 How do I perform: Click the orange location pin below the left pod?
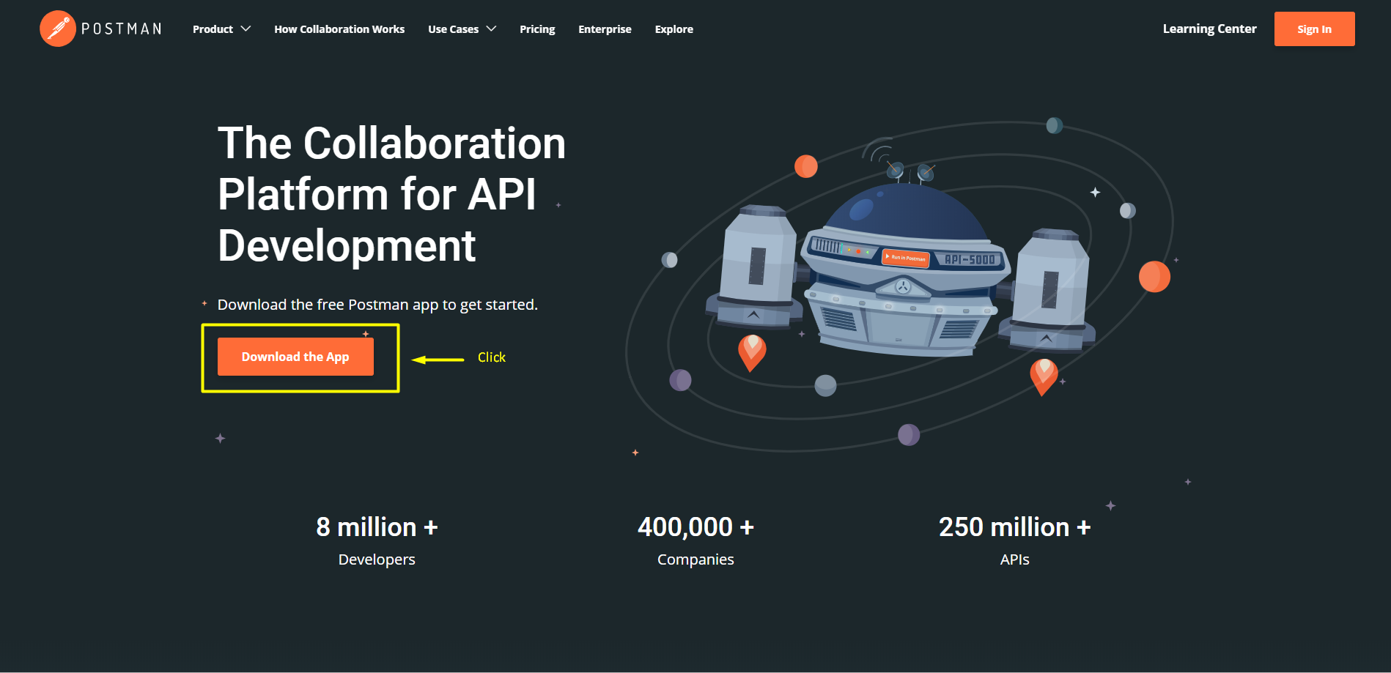751,352
